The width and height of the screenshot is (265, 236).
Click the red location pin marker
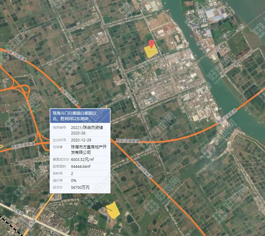(x=151, y=44)
